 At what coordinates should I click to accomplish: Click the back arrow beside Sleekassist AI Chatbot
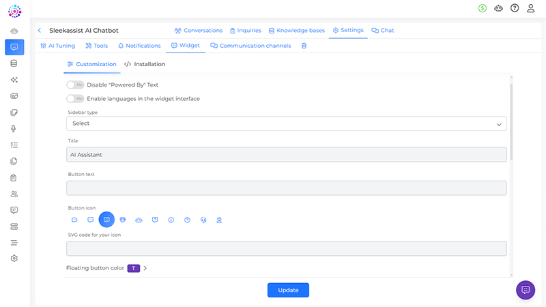[40, 31]
